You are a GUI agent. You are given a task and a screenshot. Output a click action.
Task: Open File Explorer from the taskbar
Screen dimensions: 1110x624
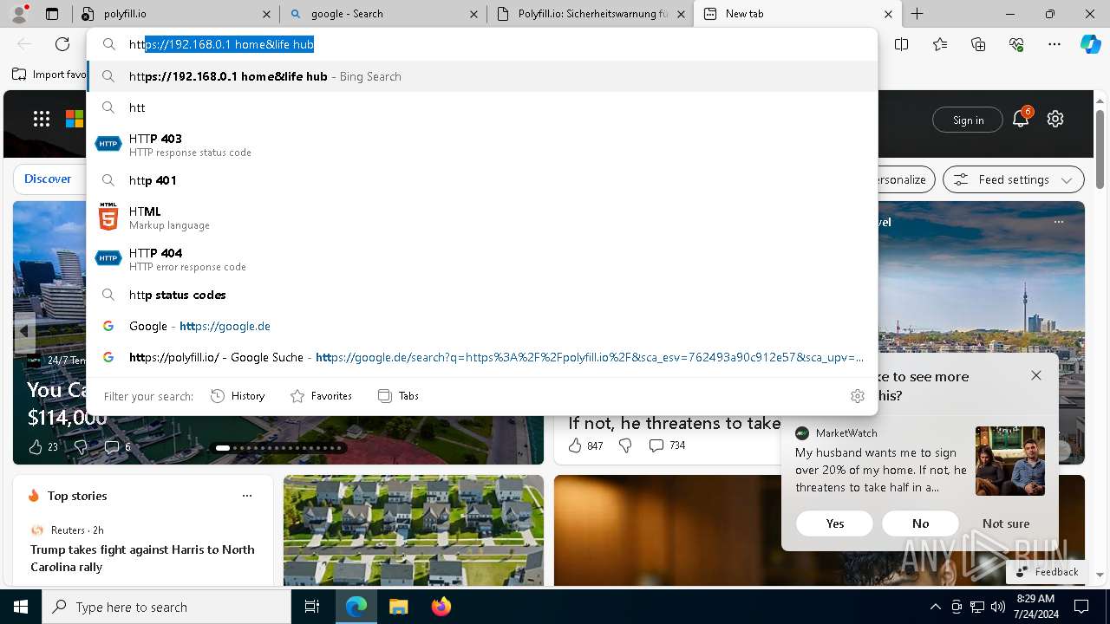tap(398, 607)
